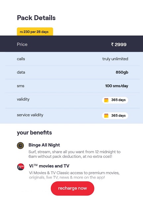Viewport: 143px width, 200px height.
Task: Open the Binge All Night benefit title
Action: 44,145
